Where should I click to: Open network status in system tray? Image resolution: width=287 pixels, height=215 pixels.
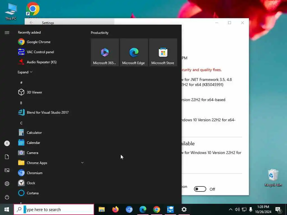244,209
